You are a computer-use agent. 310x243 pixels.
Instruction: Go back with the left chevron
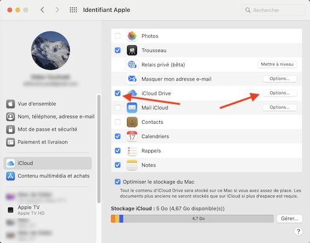[x=42, y=10]
